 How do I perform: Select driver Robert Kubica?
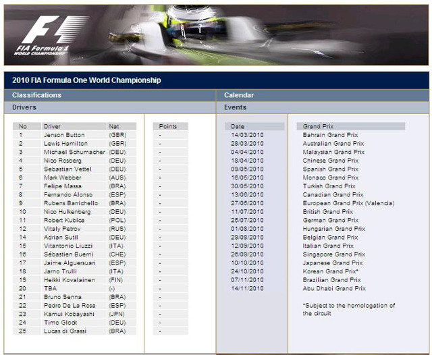tap(64, 220)
